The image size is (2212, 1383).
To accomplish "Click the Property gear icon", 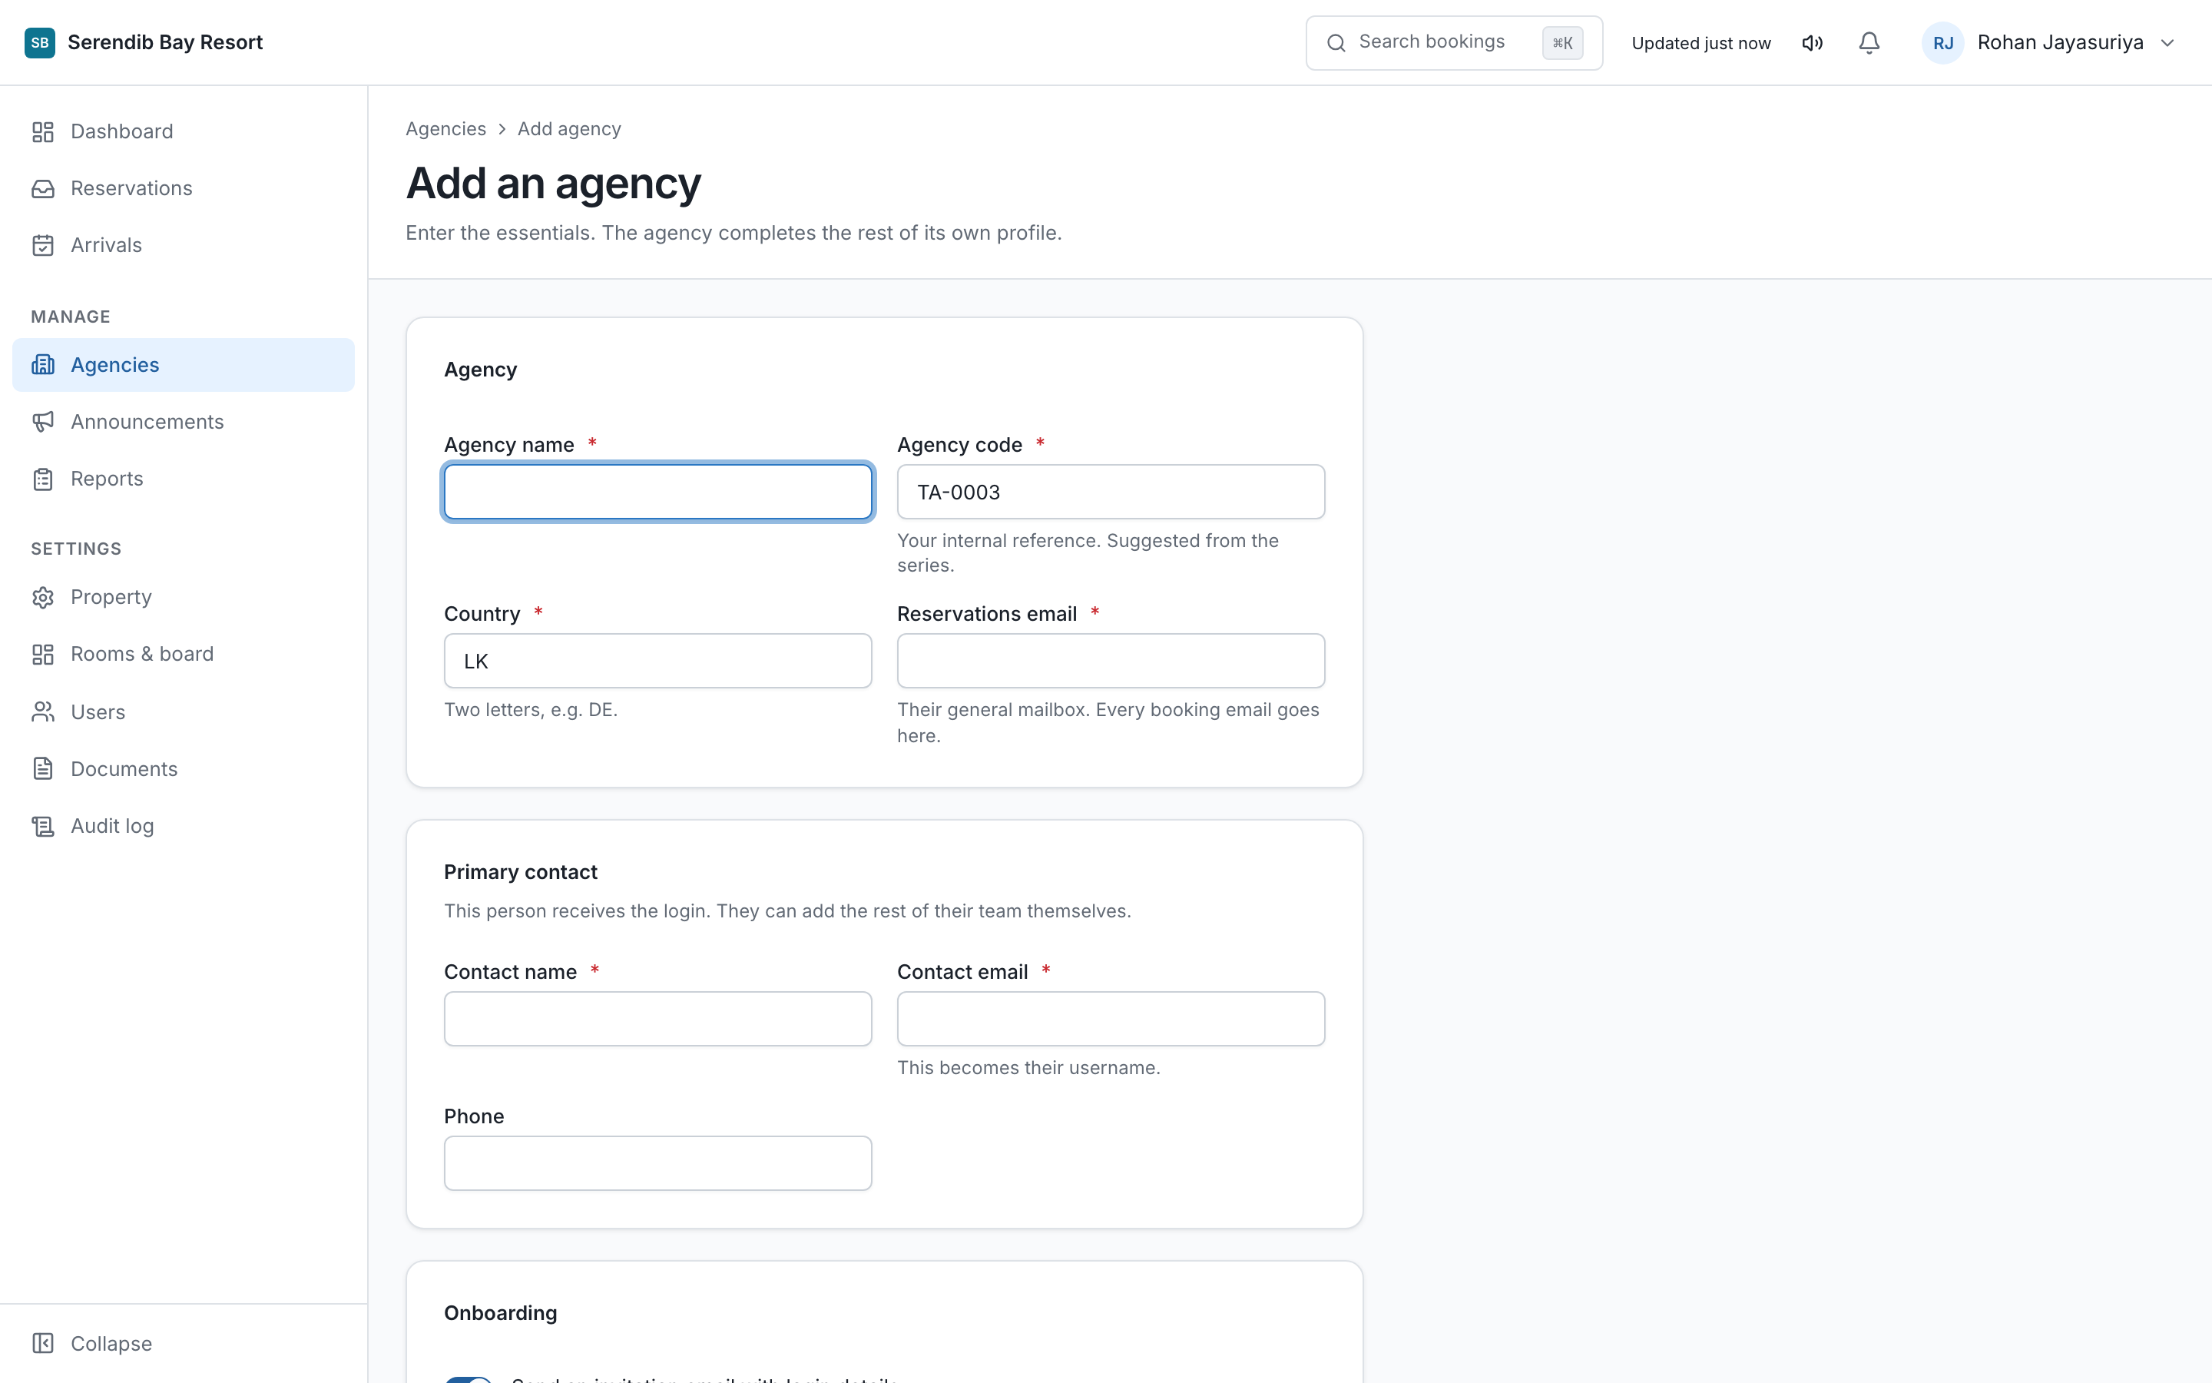I will 43,597.
